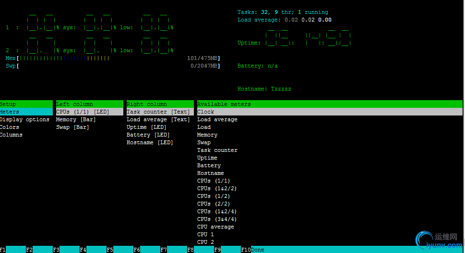Select CPUs (1/1) [LED] in Left column
Screen dimensions: 465x253
[x=90, y=112]
